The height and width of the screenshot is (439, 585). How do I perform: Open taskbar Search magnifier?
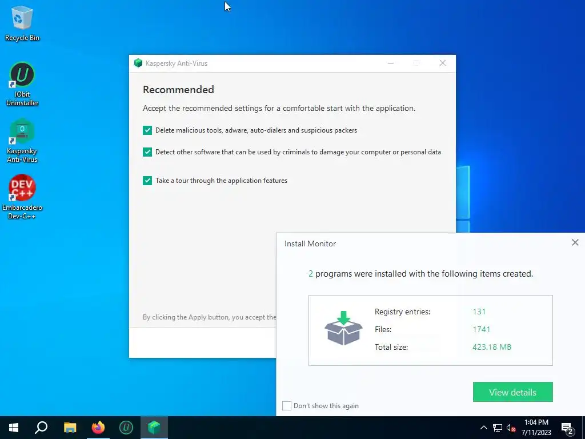41,428
